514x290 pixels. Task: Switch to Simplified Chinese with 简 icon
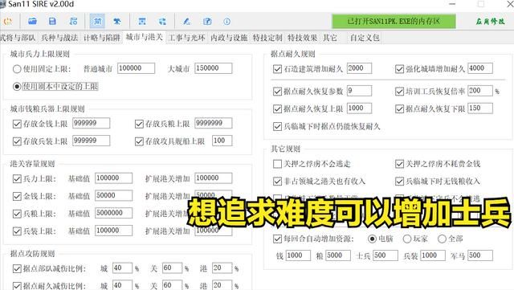pos(97,22)
